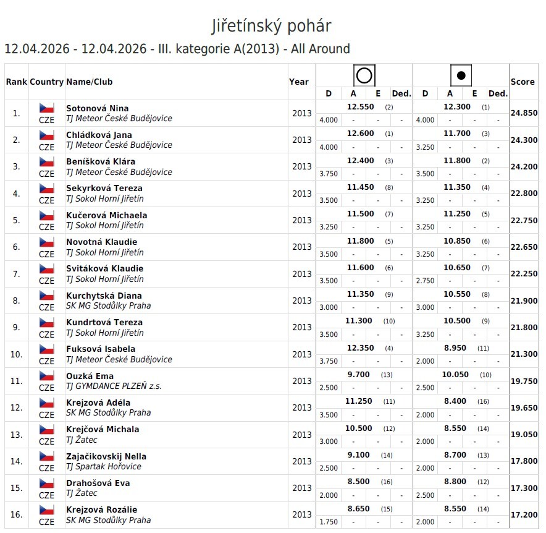Click flag icon for Kurchytská Diana
Image resolution: width=546 pixels, height=533 pixels.
click(47, 296)
